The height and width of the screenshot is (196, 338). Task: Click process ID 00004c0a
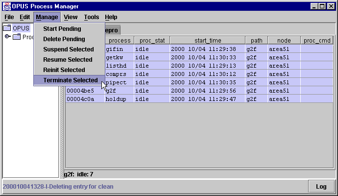[85, 99]
